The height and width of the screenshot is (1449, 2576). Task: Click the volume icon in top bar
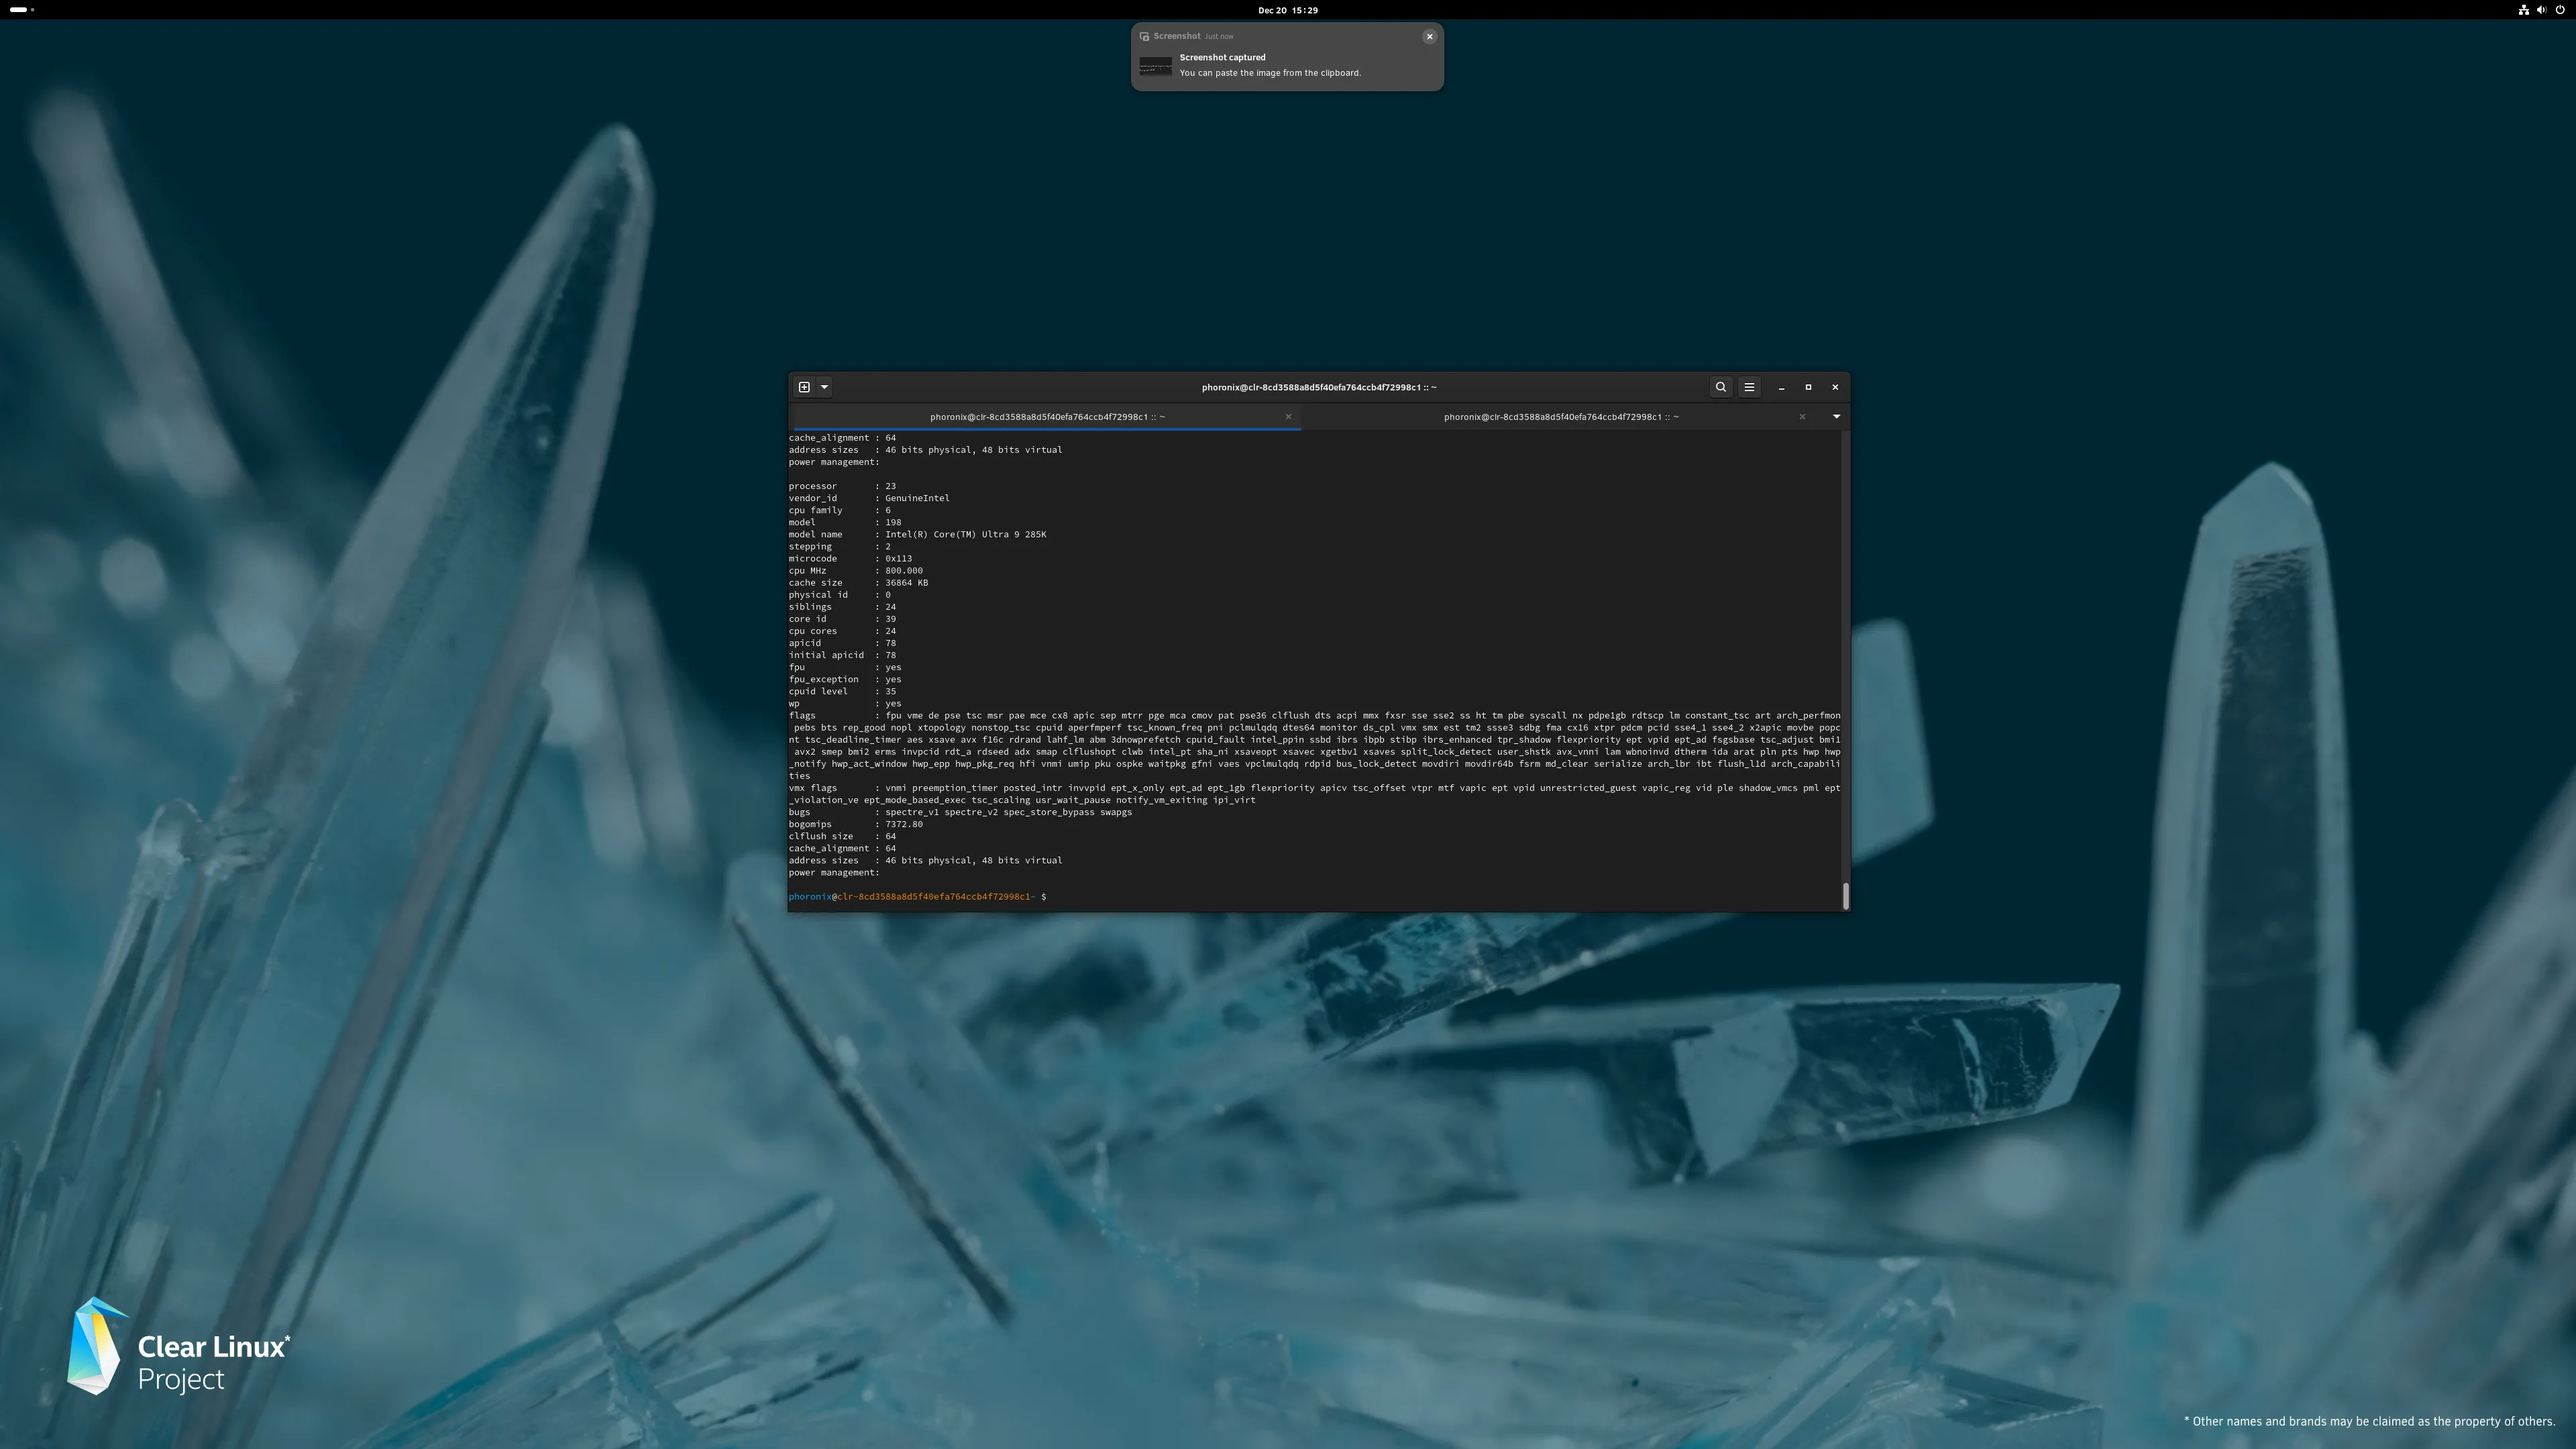[2541, 10]
